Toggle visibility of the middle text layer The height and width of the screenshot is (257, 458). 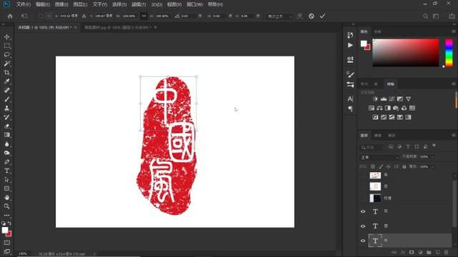[363, 226]
